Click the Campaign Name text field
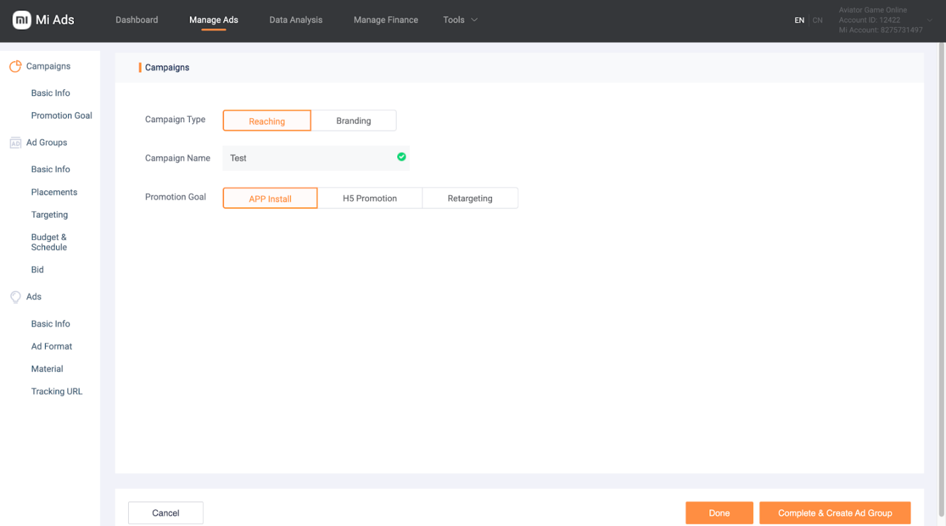 tap(307, 159)
